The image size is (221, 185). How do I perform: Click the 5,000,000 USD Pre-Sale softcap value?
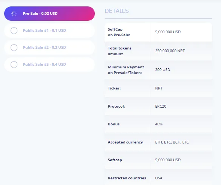[168, 32]
